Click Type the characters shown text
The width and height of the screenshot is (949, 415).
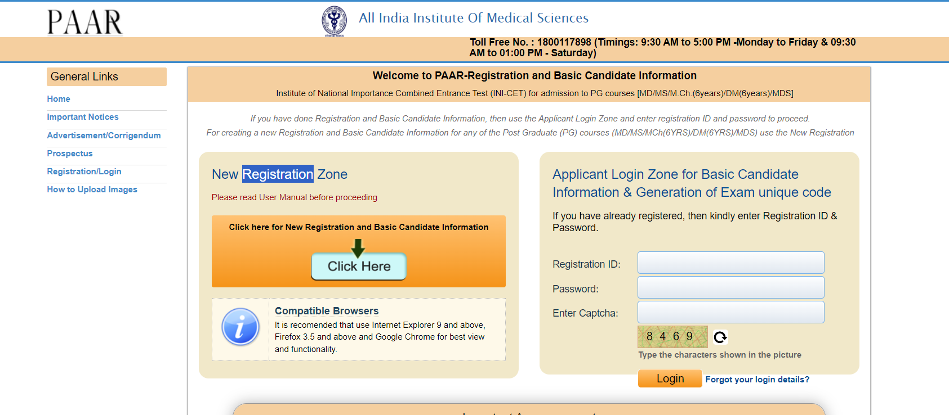click(x=720, y=355)
